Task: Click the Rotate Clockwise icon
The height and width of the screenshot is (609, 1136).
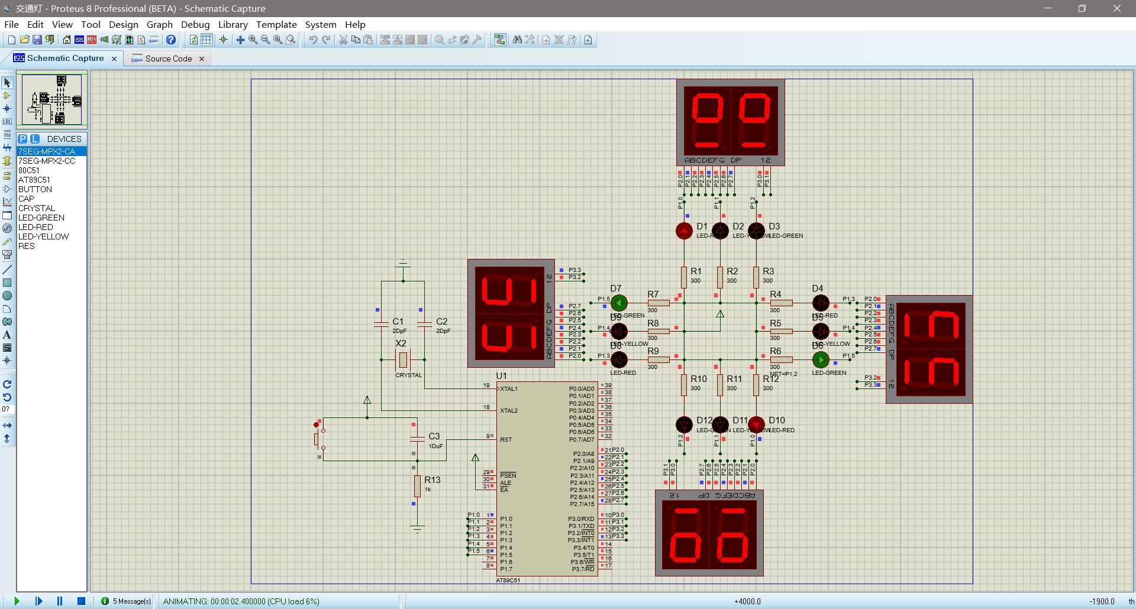Action: pos(7,384)
